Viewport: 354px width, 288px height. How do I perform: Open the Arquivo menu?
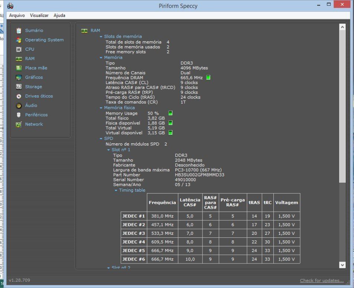(17, 15)
